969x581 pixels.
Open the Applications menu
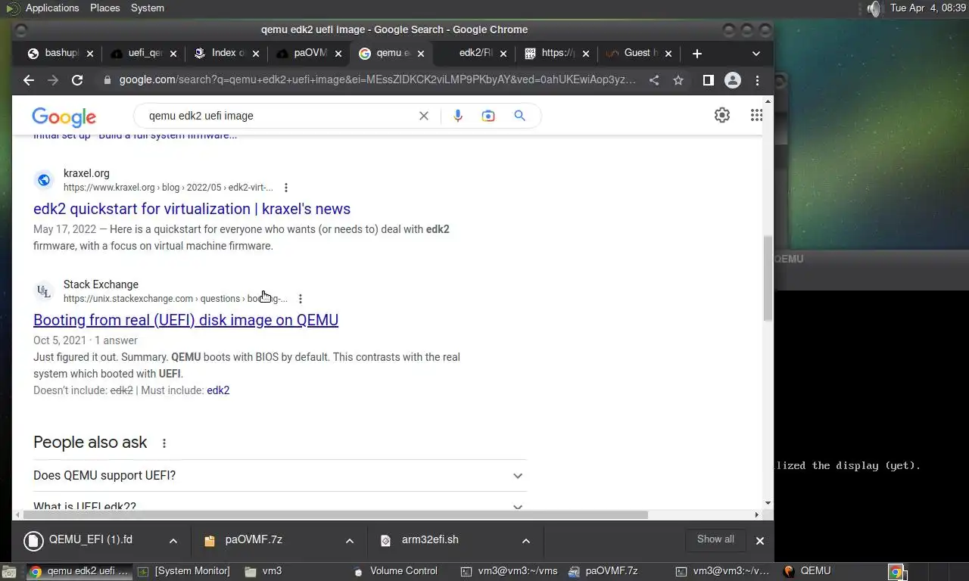point(51,8)
